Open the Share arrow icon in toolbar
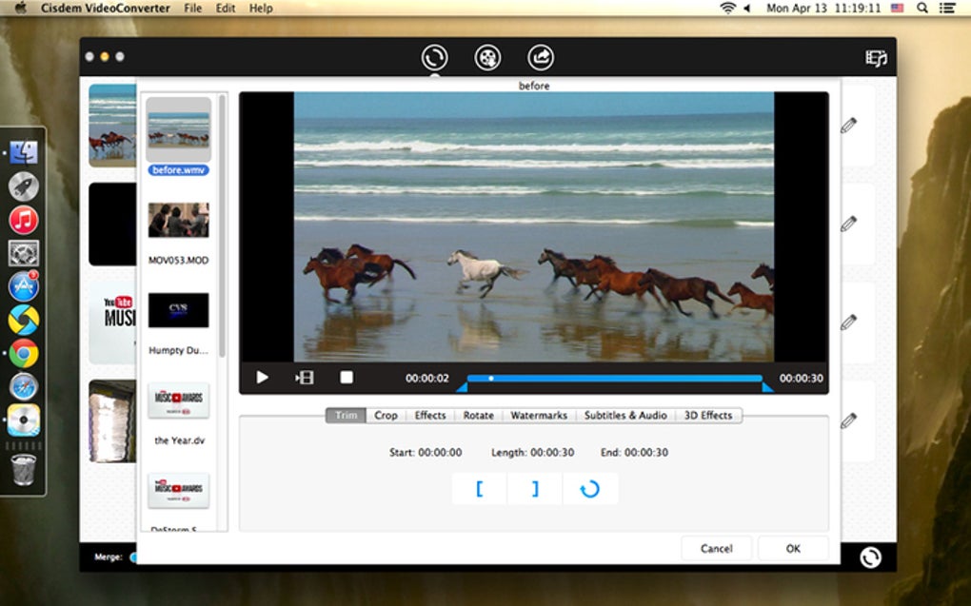 pyautogui.click(x=541, y=58)
